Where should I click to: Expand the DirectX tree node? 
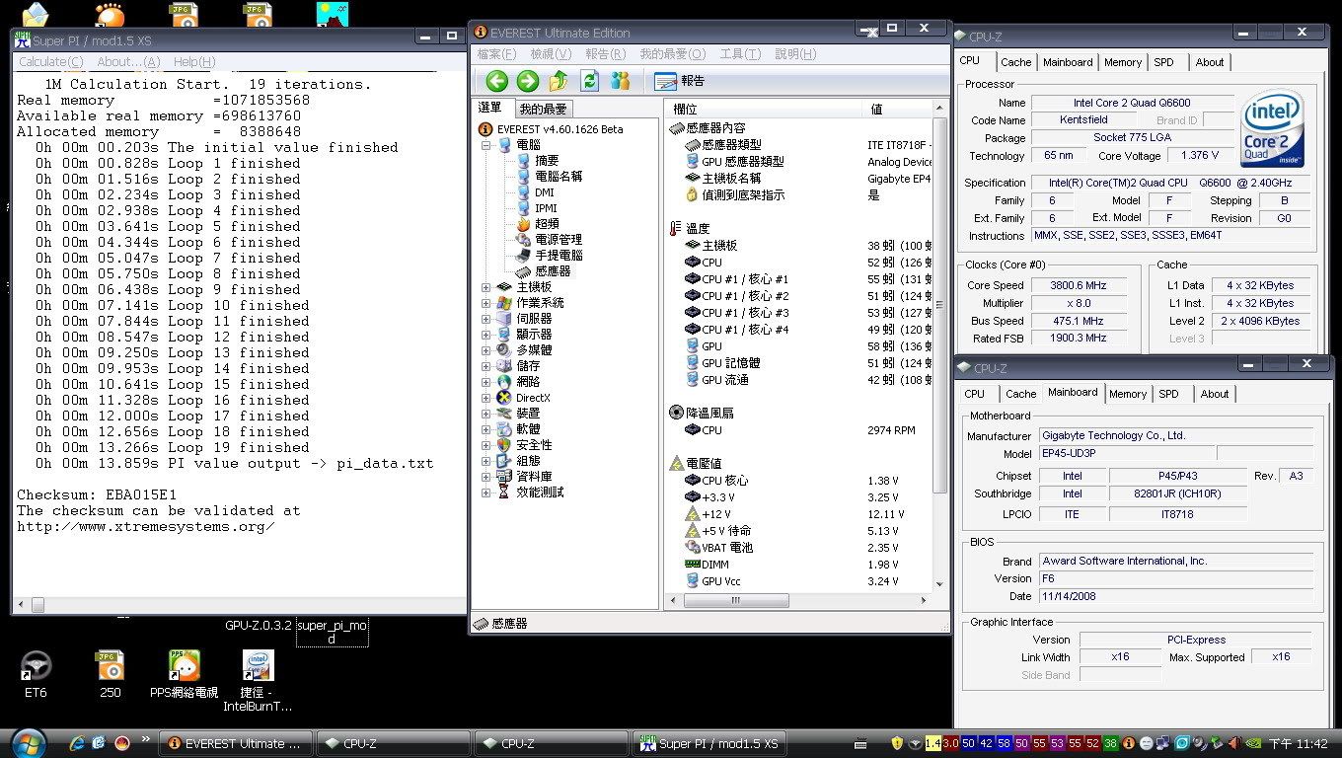[x=486, y=398]
